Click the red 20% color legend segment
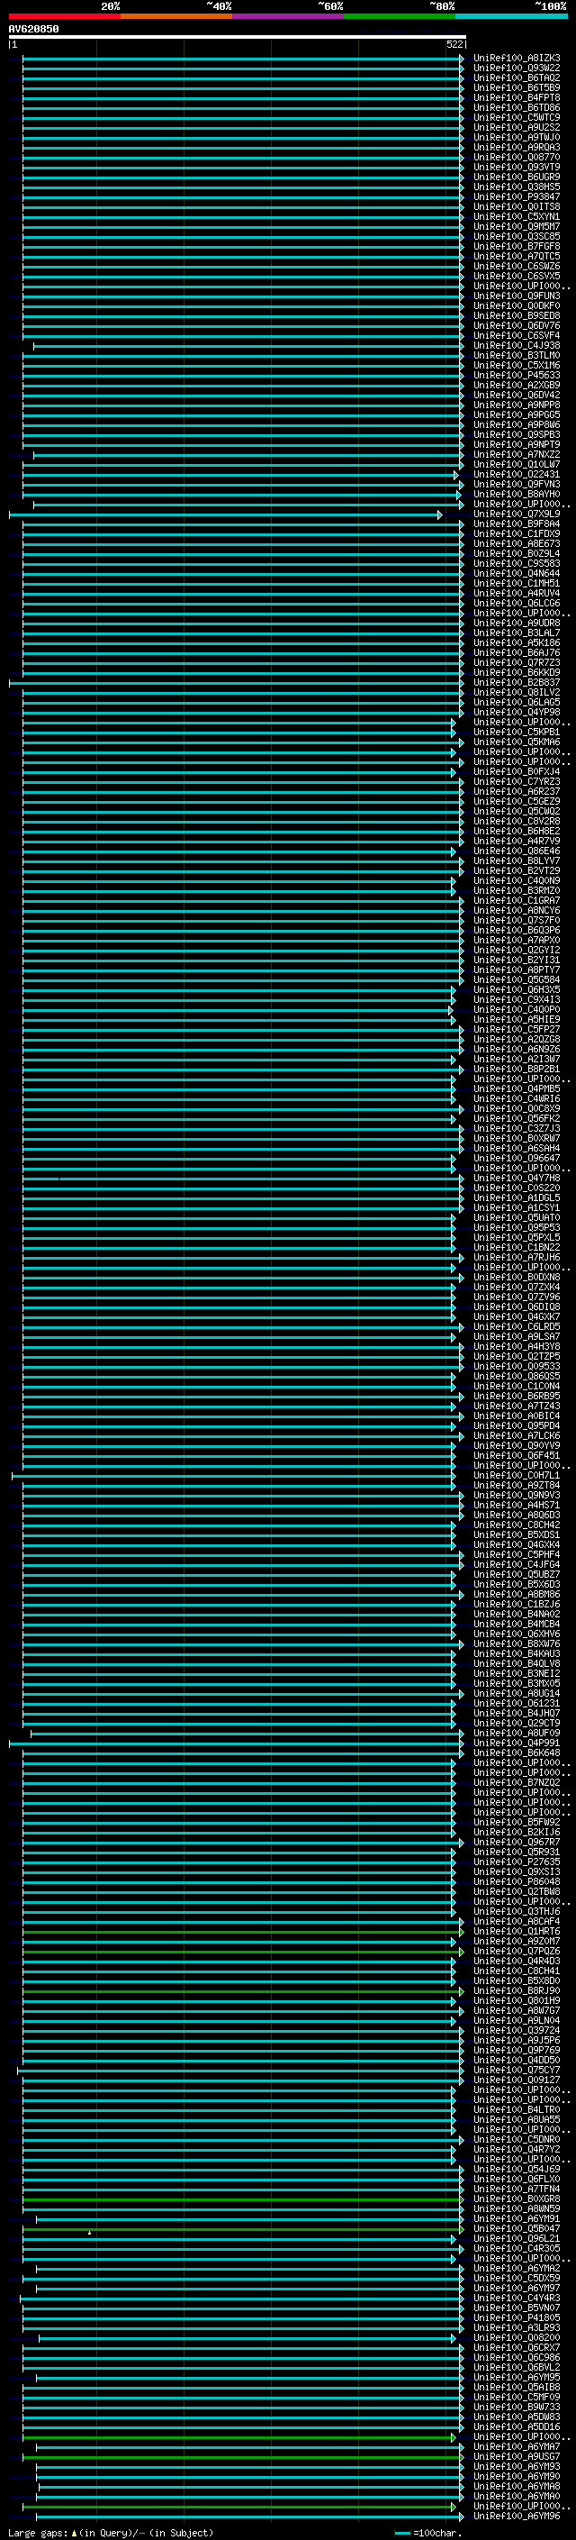The image size is (576, 2540). (64, 16)
